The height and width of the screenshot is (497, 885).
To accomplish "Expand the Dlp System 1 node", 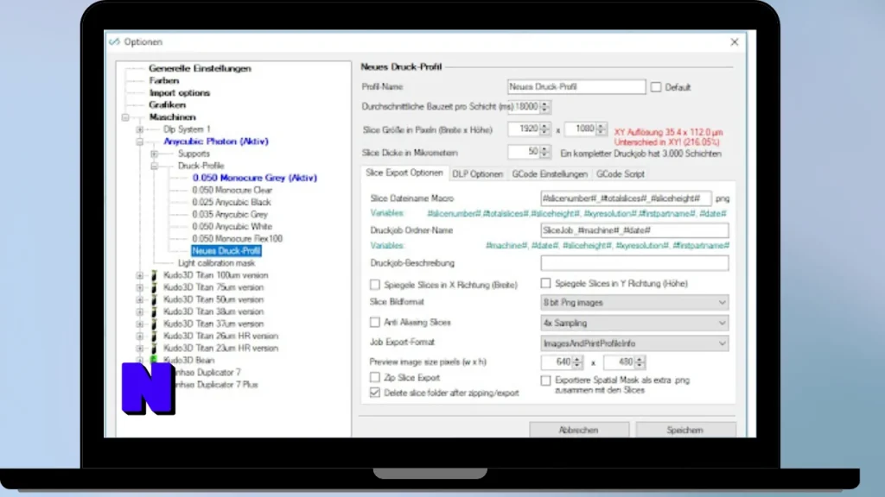I will click(x=139, y=129).
